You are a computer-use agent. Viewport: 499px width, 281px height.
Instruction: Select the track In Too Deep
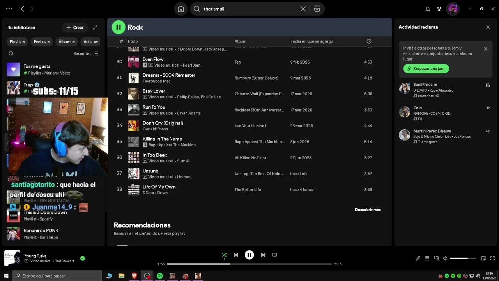coord(155,155)
